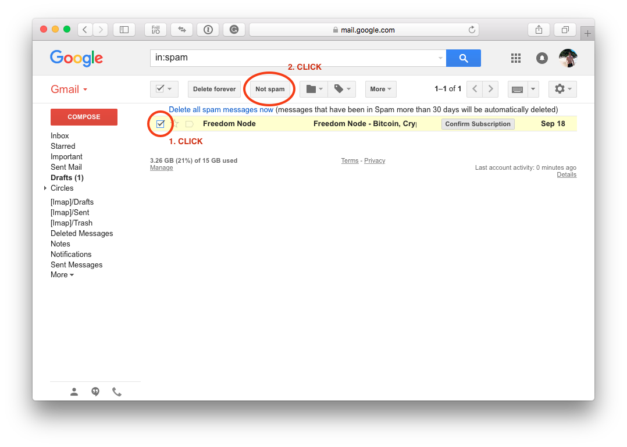Click the blue search magnifier button
Viewport: 627px width, 447px height.
[x=463, y=58]
